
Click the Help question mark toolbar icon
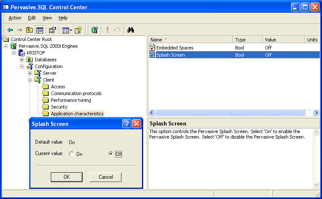(78, 30)
